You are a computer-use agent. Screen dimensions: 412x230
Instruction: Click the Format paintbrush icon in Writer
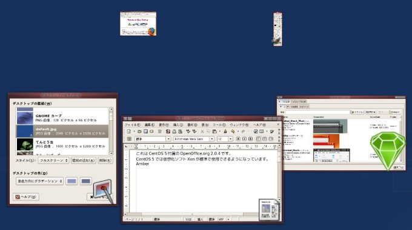click(225, 132)
